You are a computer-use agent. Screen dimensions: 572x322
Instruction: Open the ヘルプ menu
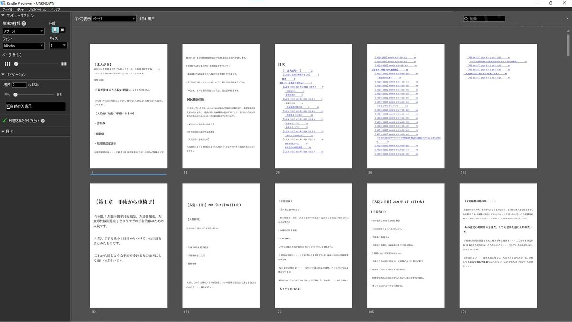(55, 9)
